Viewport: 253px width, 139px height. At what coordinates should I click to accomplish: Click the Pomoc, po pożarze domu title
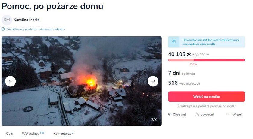tap(52, 6)
